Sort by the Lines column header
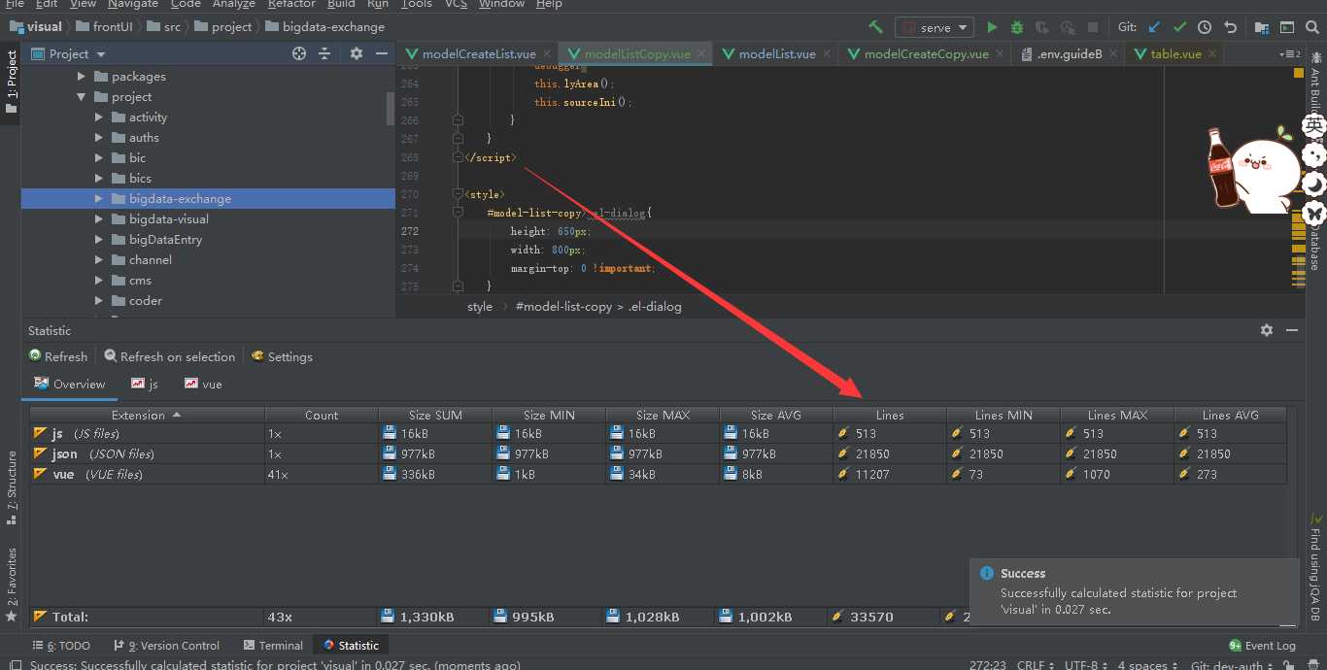The height and width of the screenshot is (670, 1327). pos(890,415)
